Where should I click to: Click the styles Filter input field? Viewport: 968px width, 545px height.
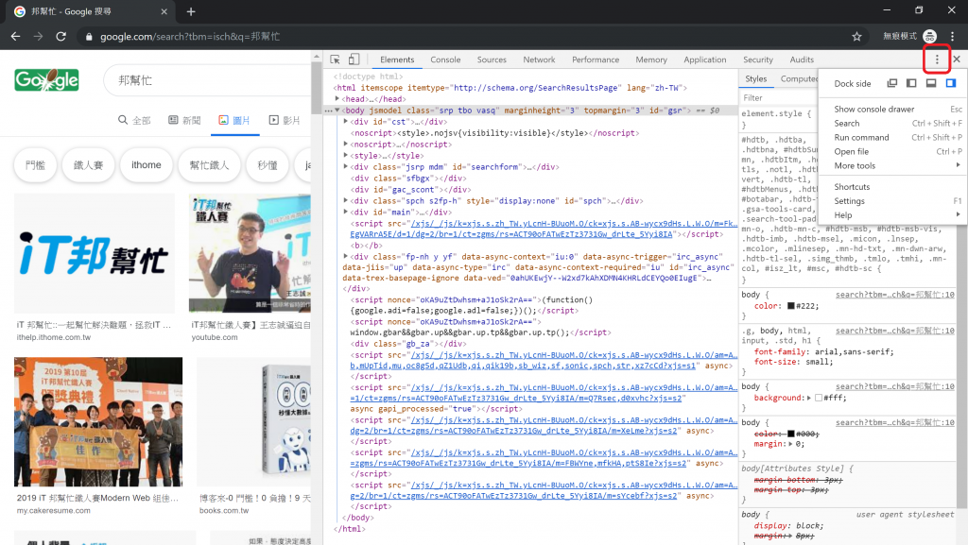(779, 97)
